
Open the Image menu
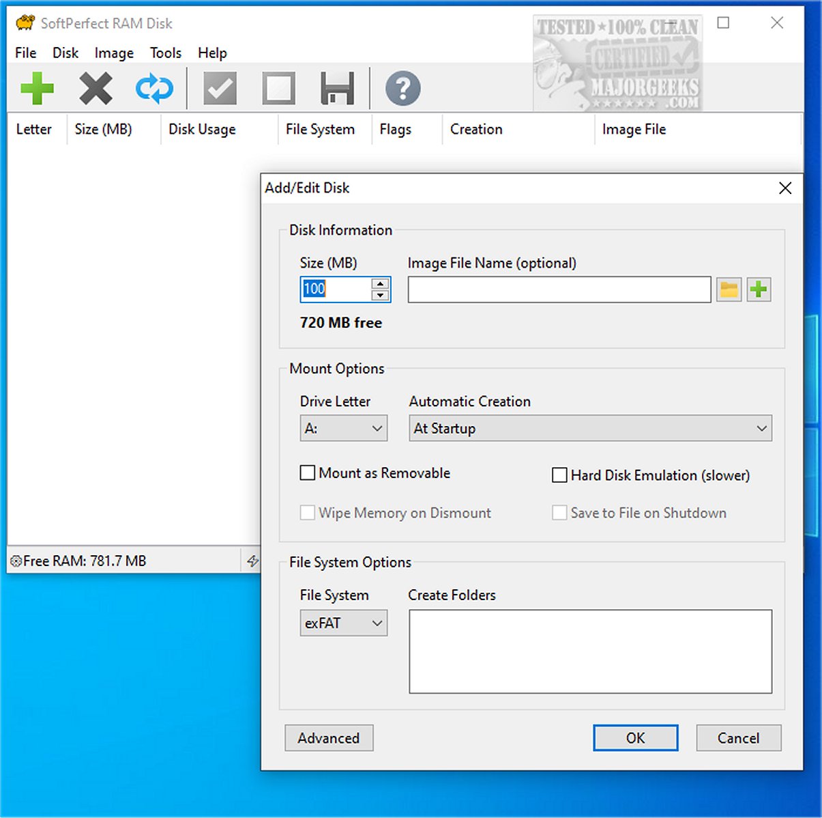click(x=113, y=53)
